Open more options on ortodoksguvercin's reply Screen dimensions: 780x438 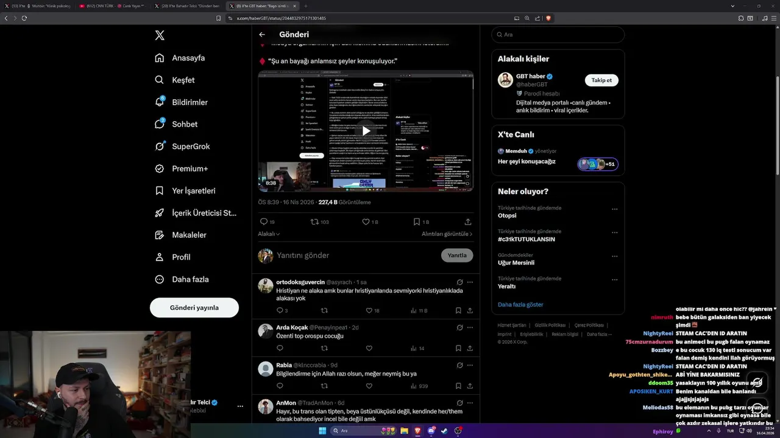click(x=470, y=282)
